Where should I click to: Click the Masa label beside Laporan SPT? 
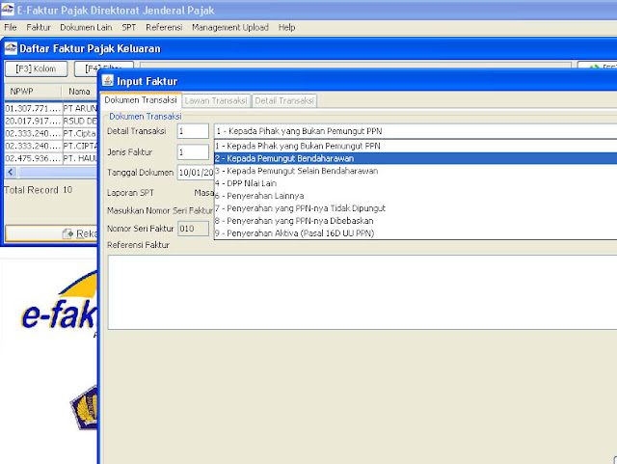click(203, 193)
